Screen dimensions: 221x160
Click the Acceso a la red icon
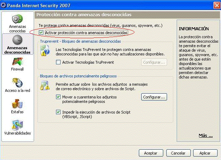coord(17,83)
